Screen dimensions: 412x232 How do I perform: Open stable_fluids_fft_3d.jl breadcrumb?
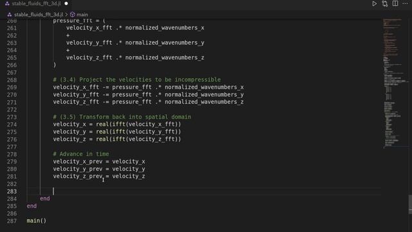(39, 14)
